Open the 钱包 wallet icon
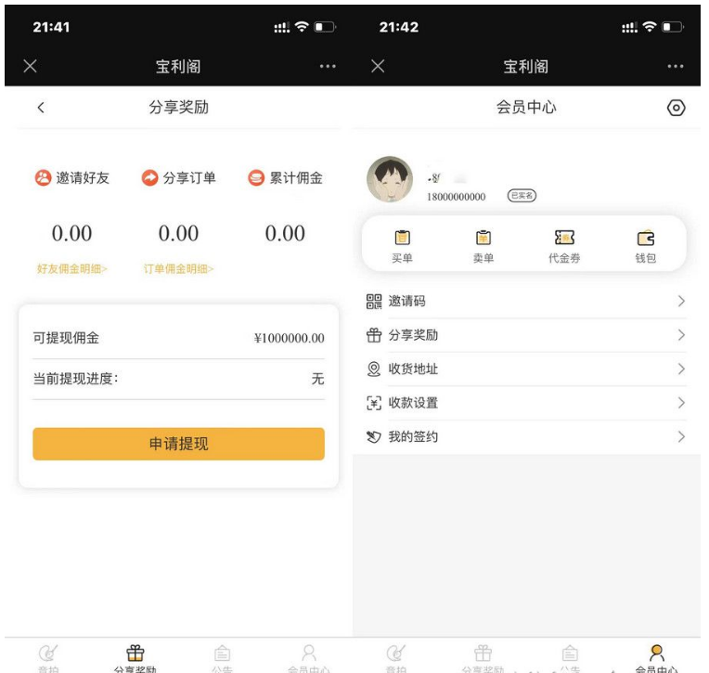Viewport: 709px width, 673px height. pos(645,239)
